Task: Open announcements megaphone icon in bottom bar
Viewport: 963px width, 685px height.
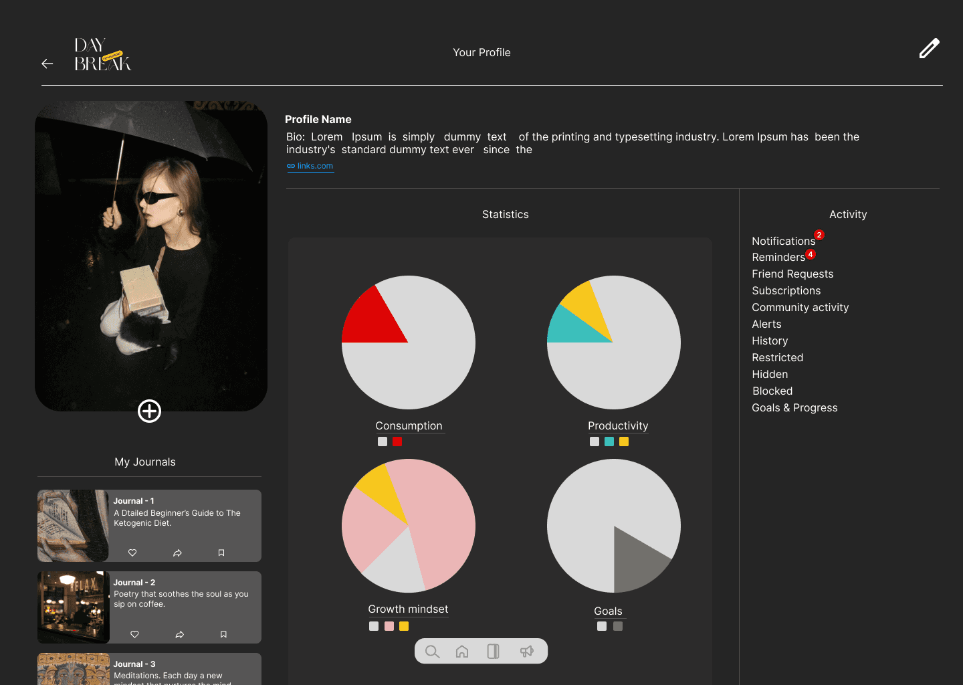Action: click(x=527, y=652)
